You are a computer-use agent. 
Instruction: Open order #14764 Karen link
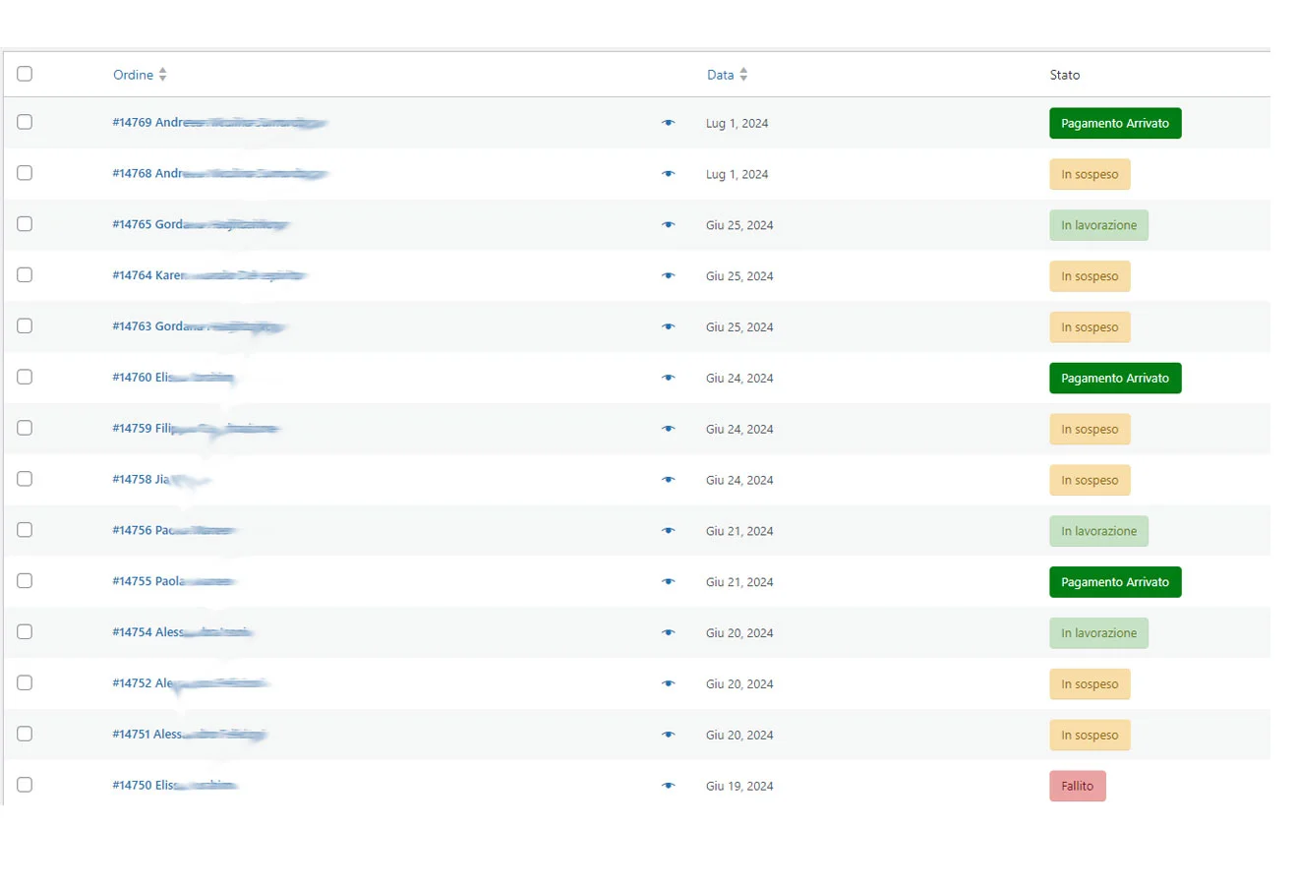pyautogui.click(x=210, y=276)
